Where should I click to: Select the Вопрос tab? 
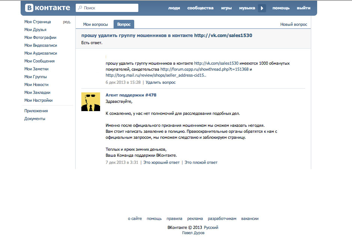[x=124, y=24]
